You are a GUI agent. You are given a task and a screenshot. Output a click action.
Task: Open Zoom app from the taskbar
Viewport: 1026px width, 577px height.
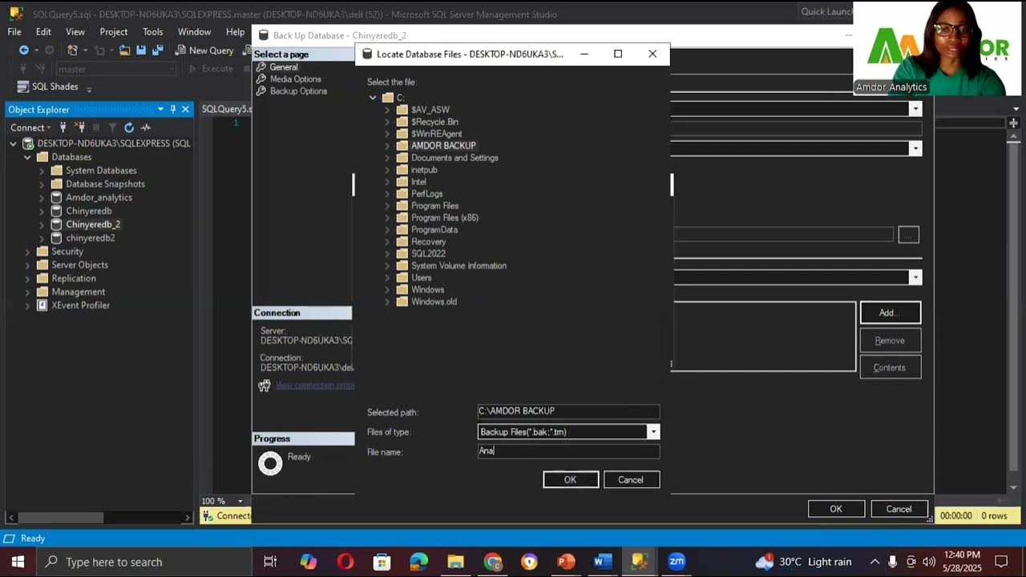[x=677, y=562]
